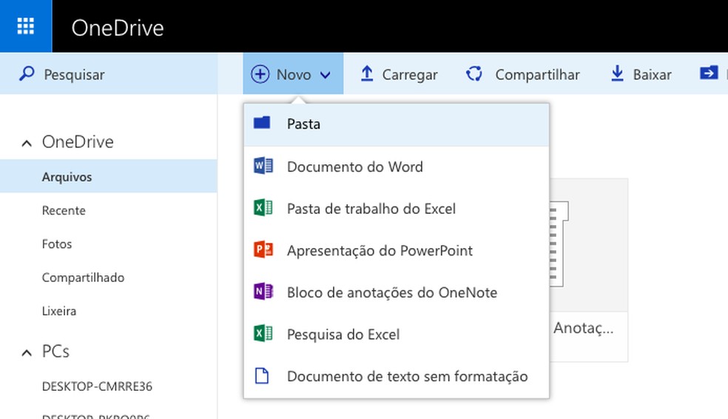
Task: Click the plain text document icon
Action: [x=262, y=376]
